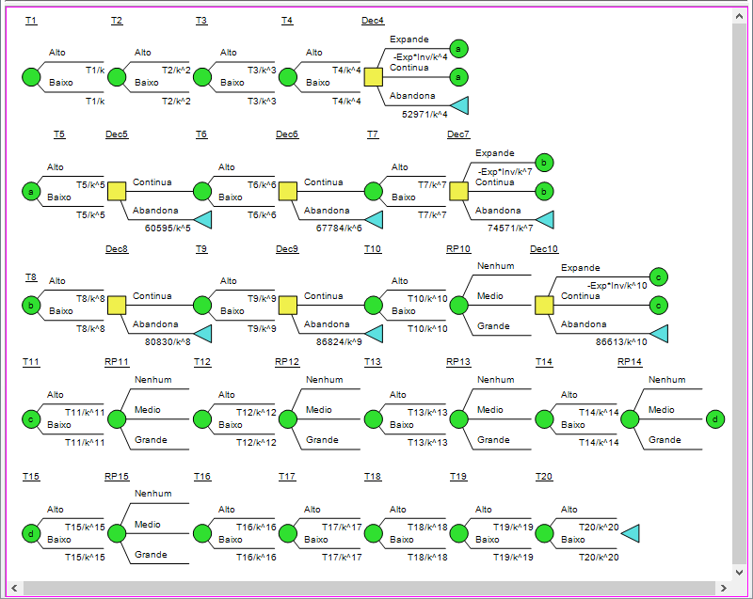Select the decision node under Dec5
The width and height of the screenshot is (753, 599).
point(117,191)
